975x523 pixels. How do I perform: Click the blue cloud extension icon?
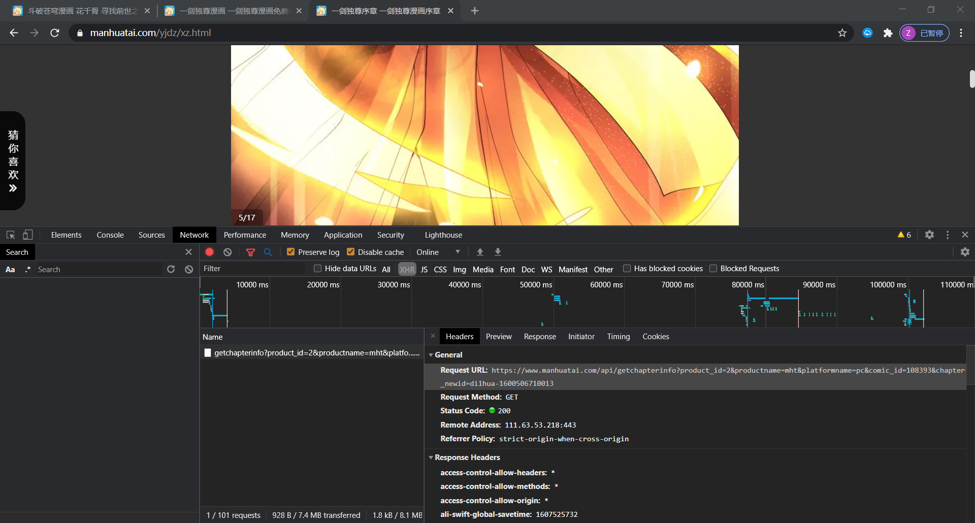(x=868, y=33)
